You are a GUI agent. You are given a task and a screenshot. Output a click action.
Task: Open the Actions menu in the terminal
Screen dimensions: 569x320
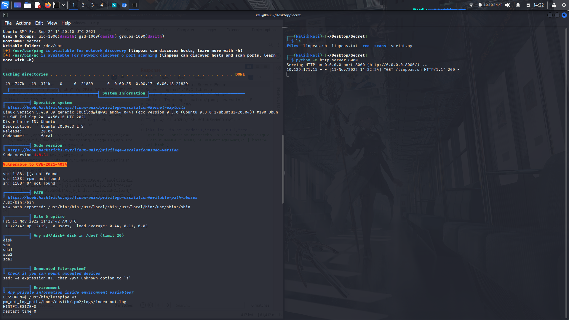click(23, 23)
